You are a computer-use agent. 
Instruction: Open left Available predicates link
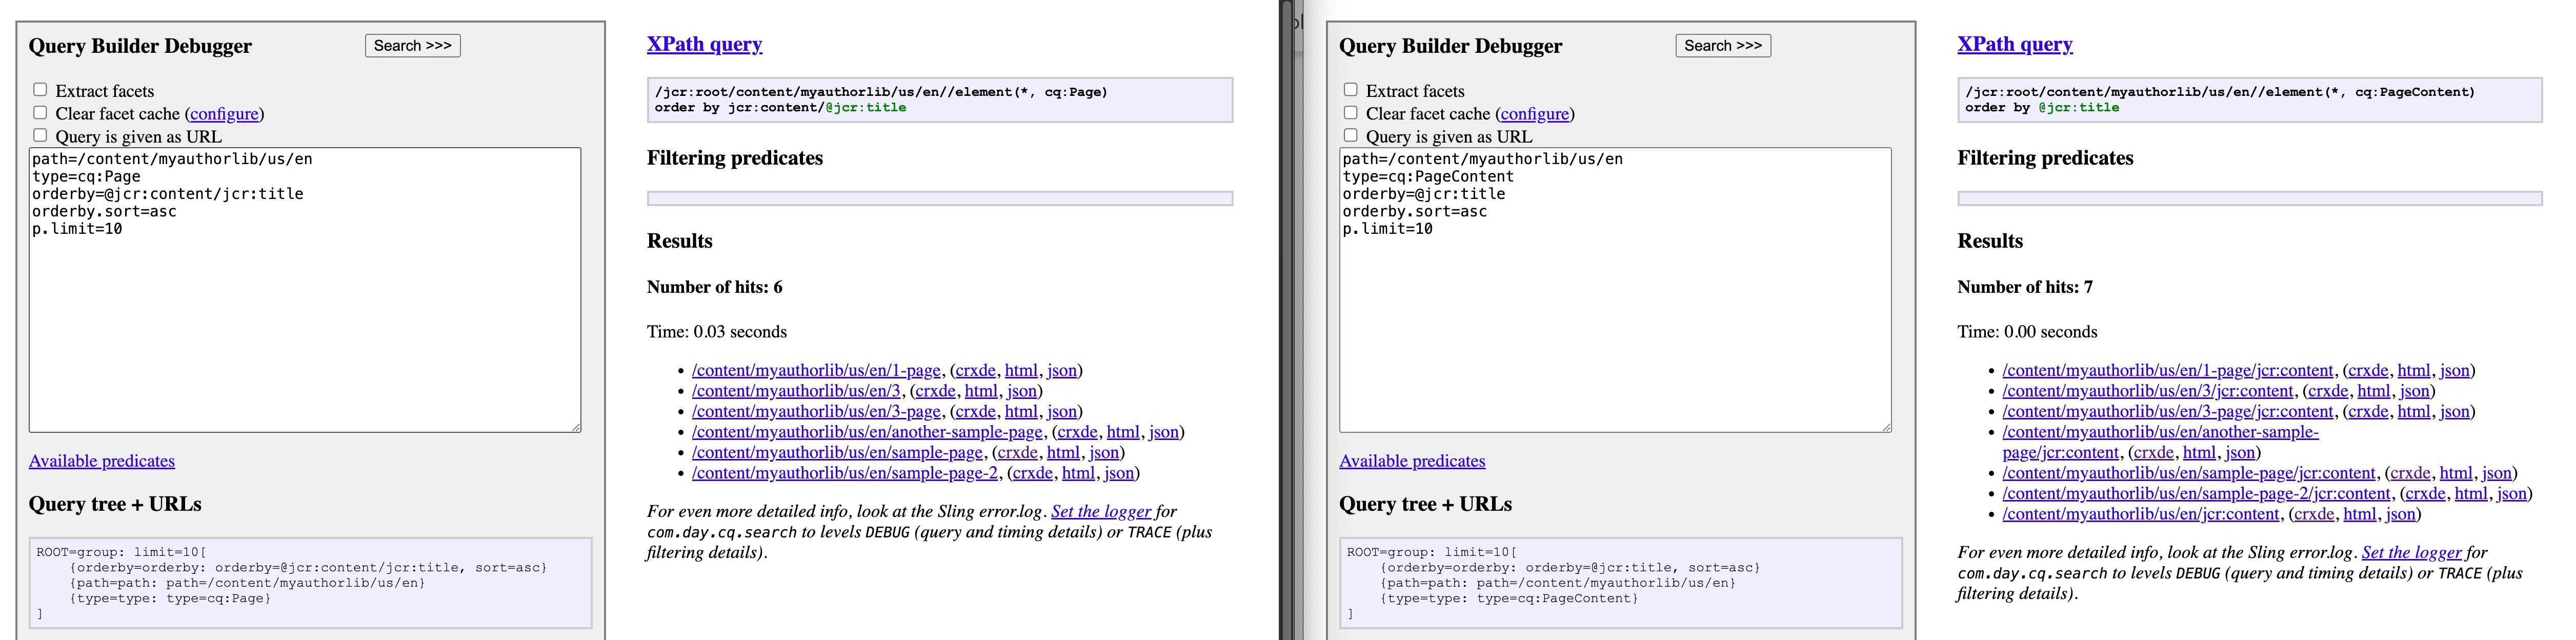(102, 461)
